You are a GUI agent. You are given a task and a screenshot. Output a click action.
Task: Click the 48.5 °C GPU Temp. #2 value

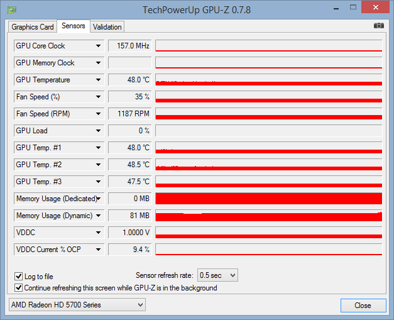[x=130, y=165]
